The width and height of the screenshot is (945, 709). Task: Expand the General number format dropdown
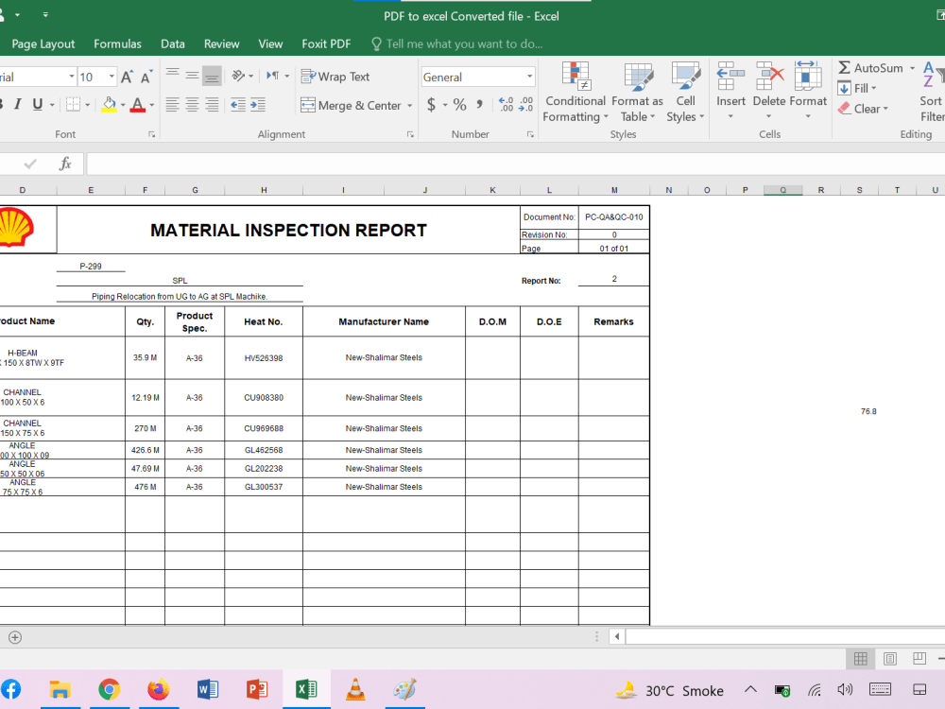(530, 77)
